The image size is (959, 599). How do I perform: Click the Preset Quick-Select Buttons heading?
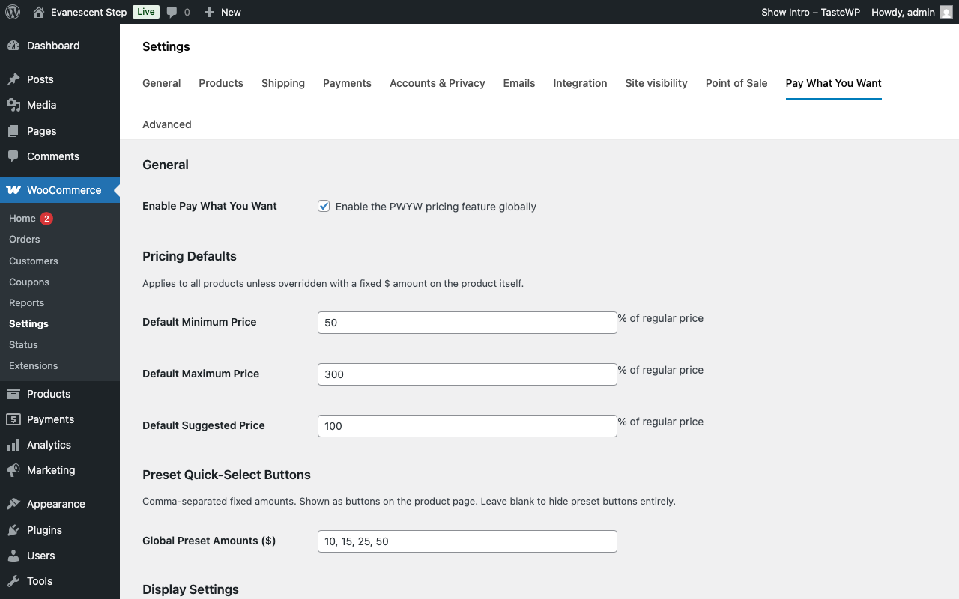pyautogui.click(x=226, y=475)
